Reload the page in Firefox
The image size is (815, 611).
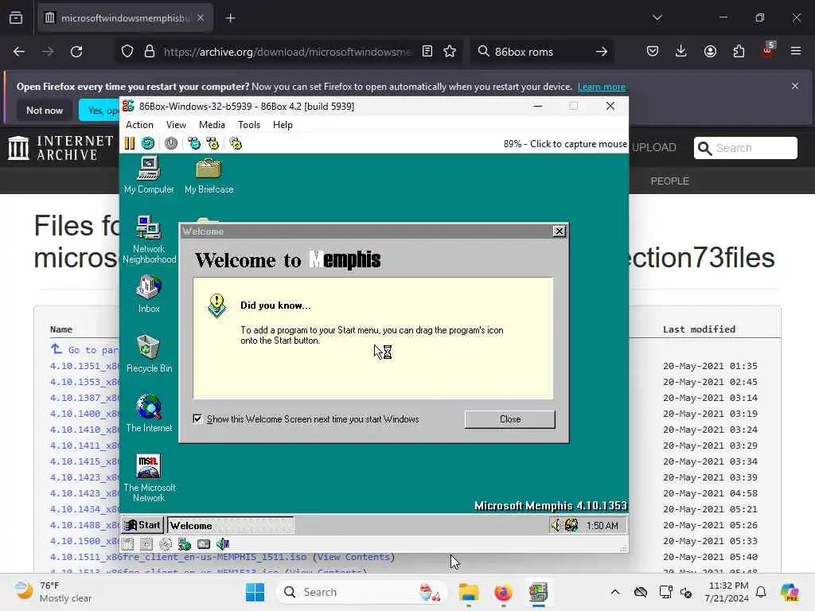[76, 52]
